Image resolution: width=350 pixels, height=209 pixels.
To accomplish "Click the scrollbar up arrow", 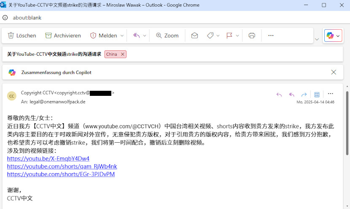I will click(347, 86).
